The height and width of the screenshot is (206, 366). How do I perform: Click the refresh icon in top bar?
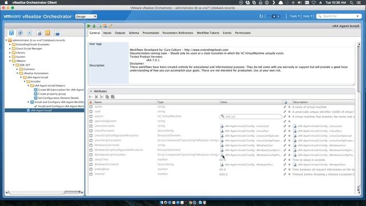point(261,17)
